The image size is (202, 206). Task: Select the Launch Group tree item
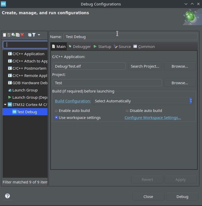tap(25, 90)
